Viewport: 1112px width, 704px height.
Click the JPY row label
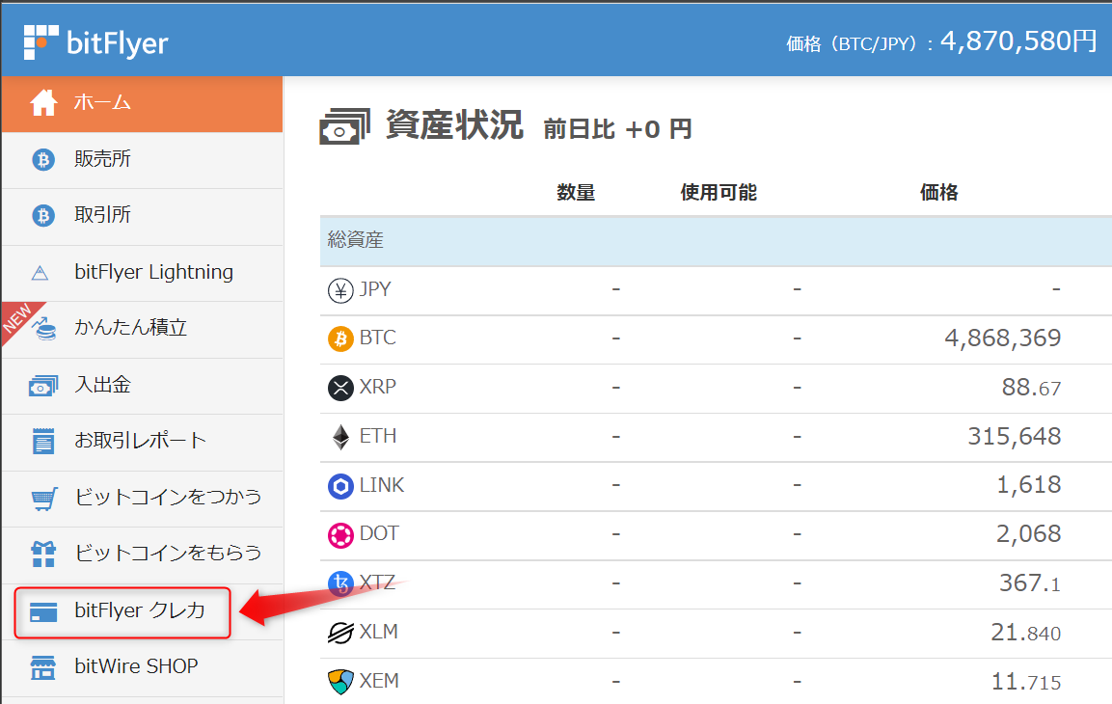[375, 289]
